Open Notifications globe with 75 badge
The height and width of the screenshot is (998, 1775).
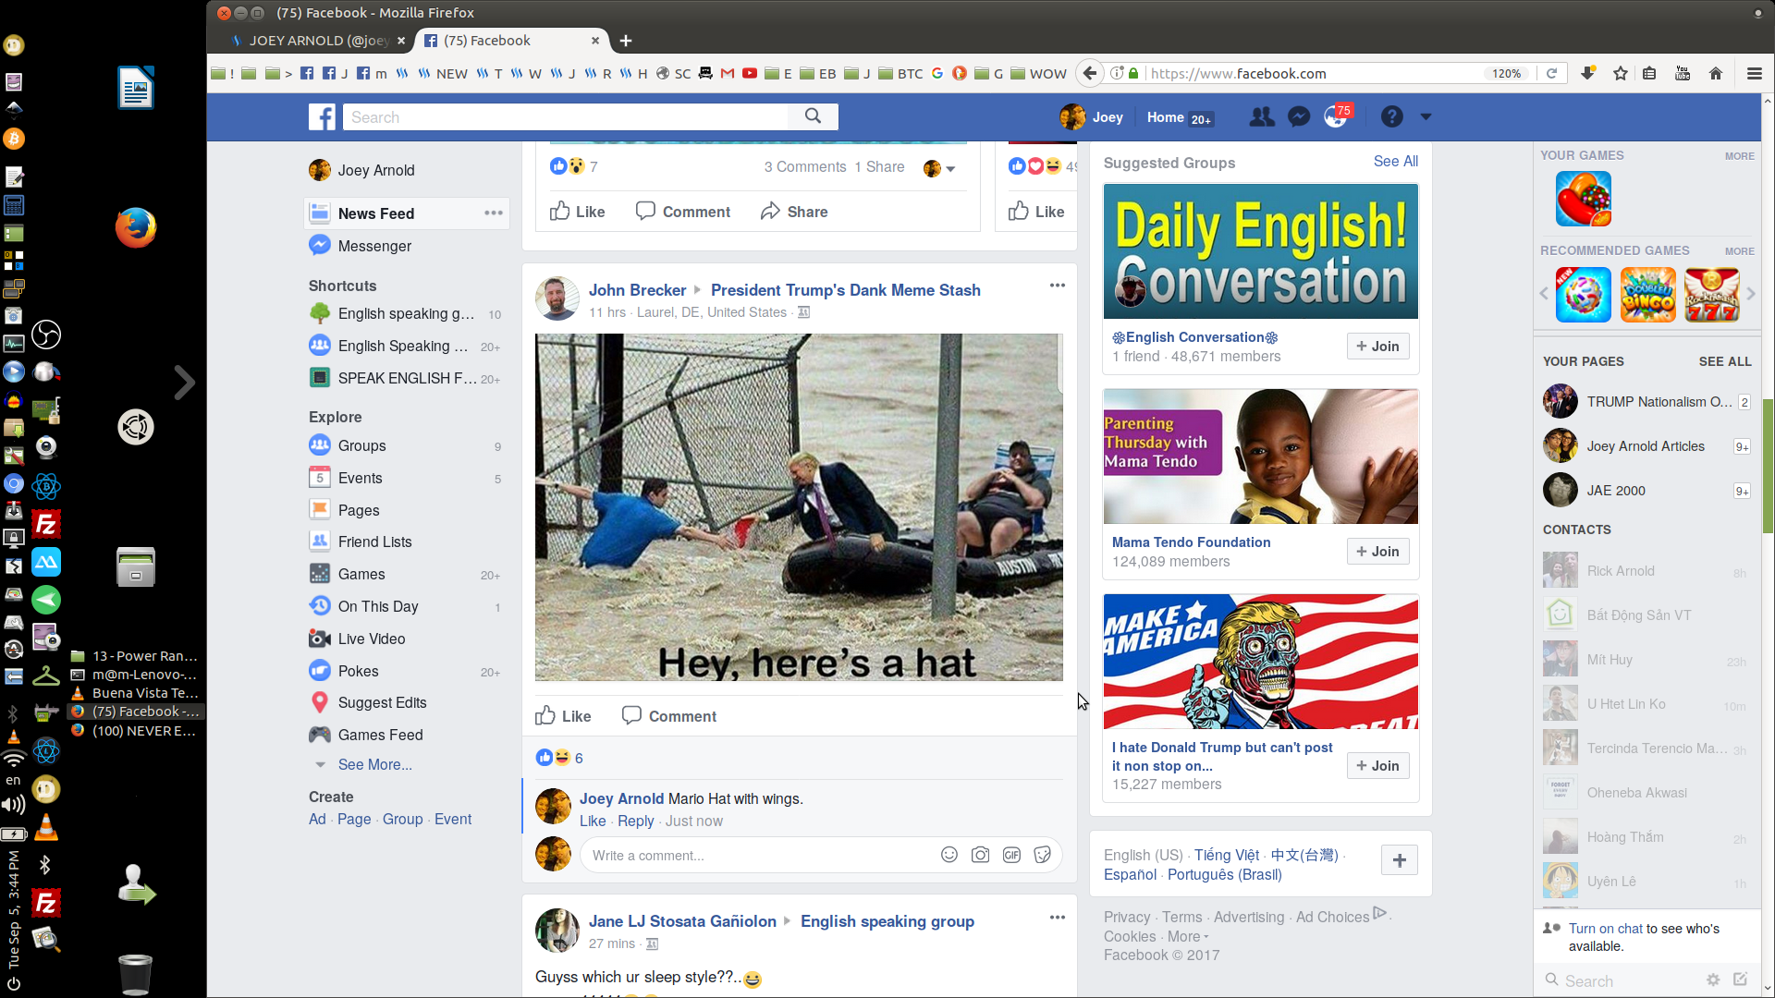1336,117
